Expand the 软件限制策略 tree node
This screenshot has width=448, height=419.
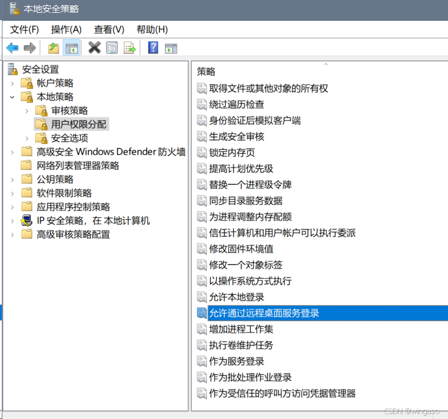(x=12, y=193)
